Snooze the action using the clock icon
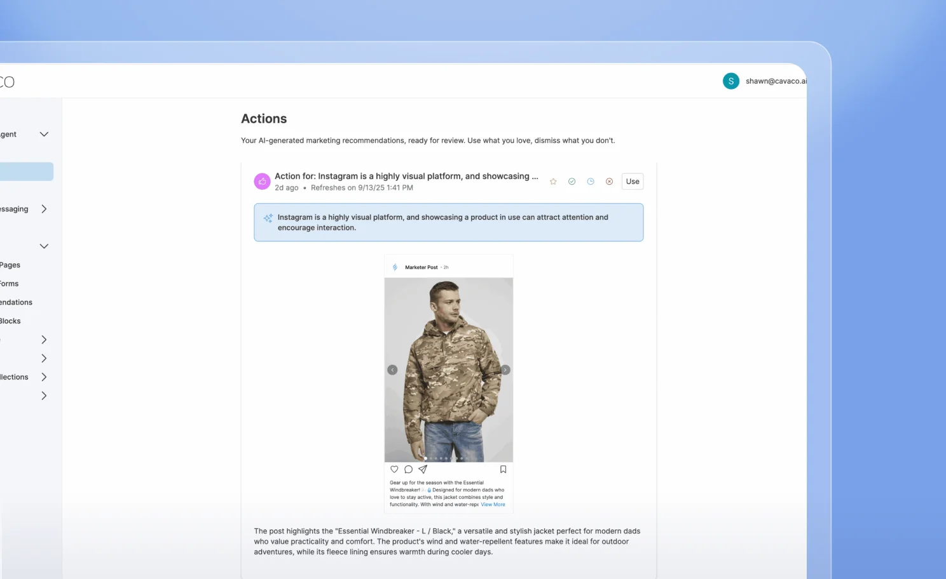The width and height of the screenshot is (946, 579). (x=591, y=182)
